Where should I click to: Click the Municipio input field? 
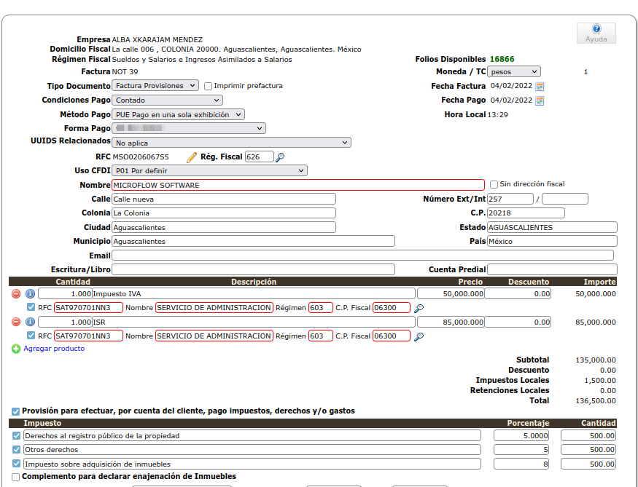pos(253,241)
